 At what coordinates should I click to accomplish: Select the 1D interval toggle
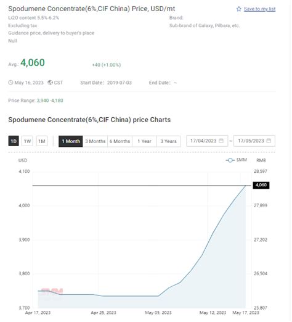(14, 141)
